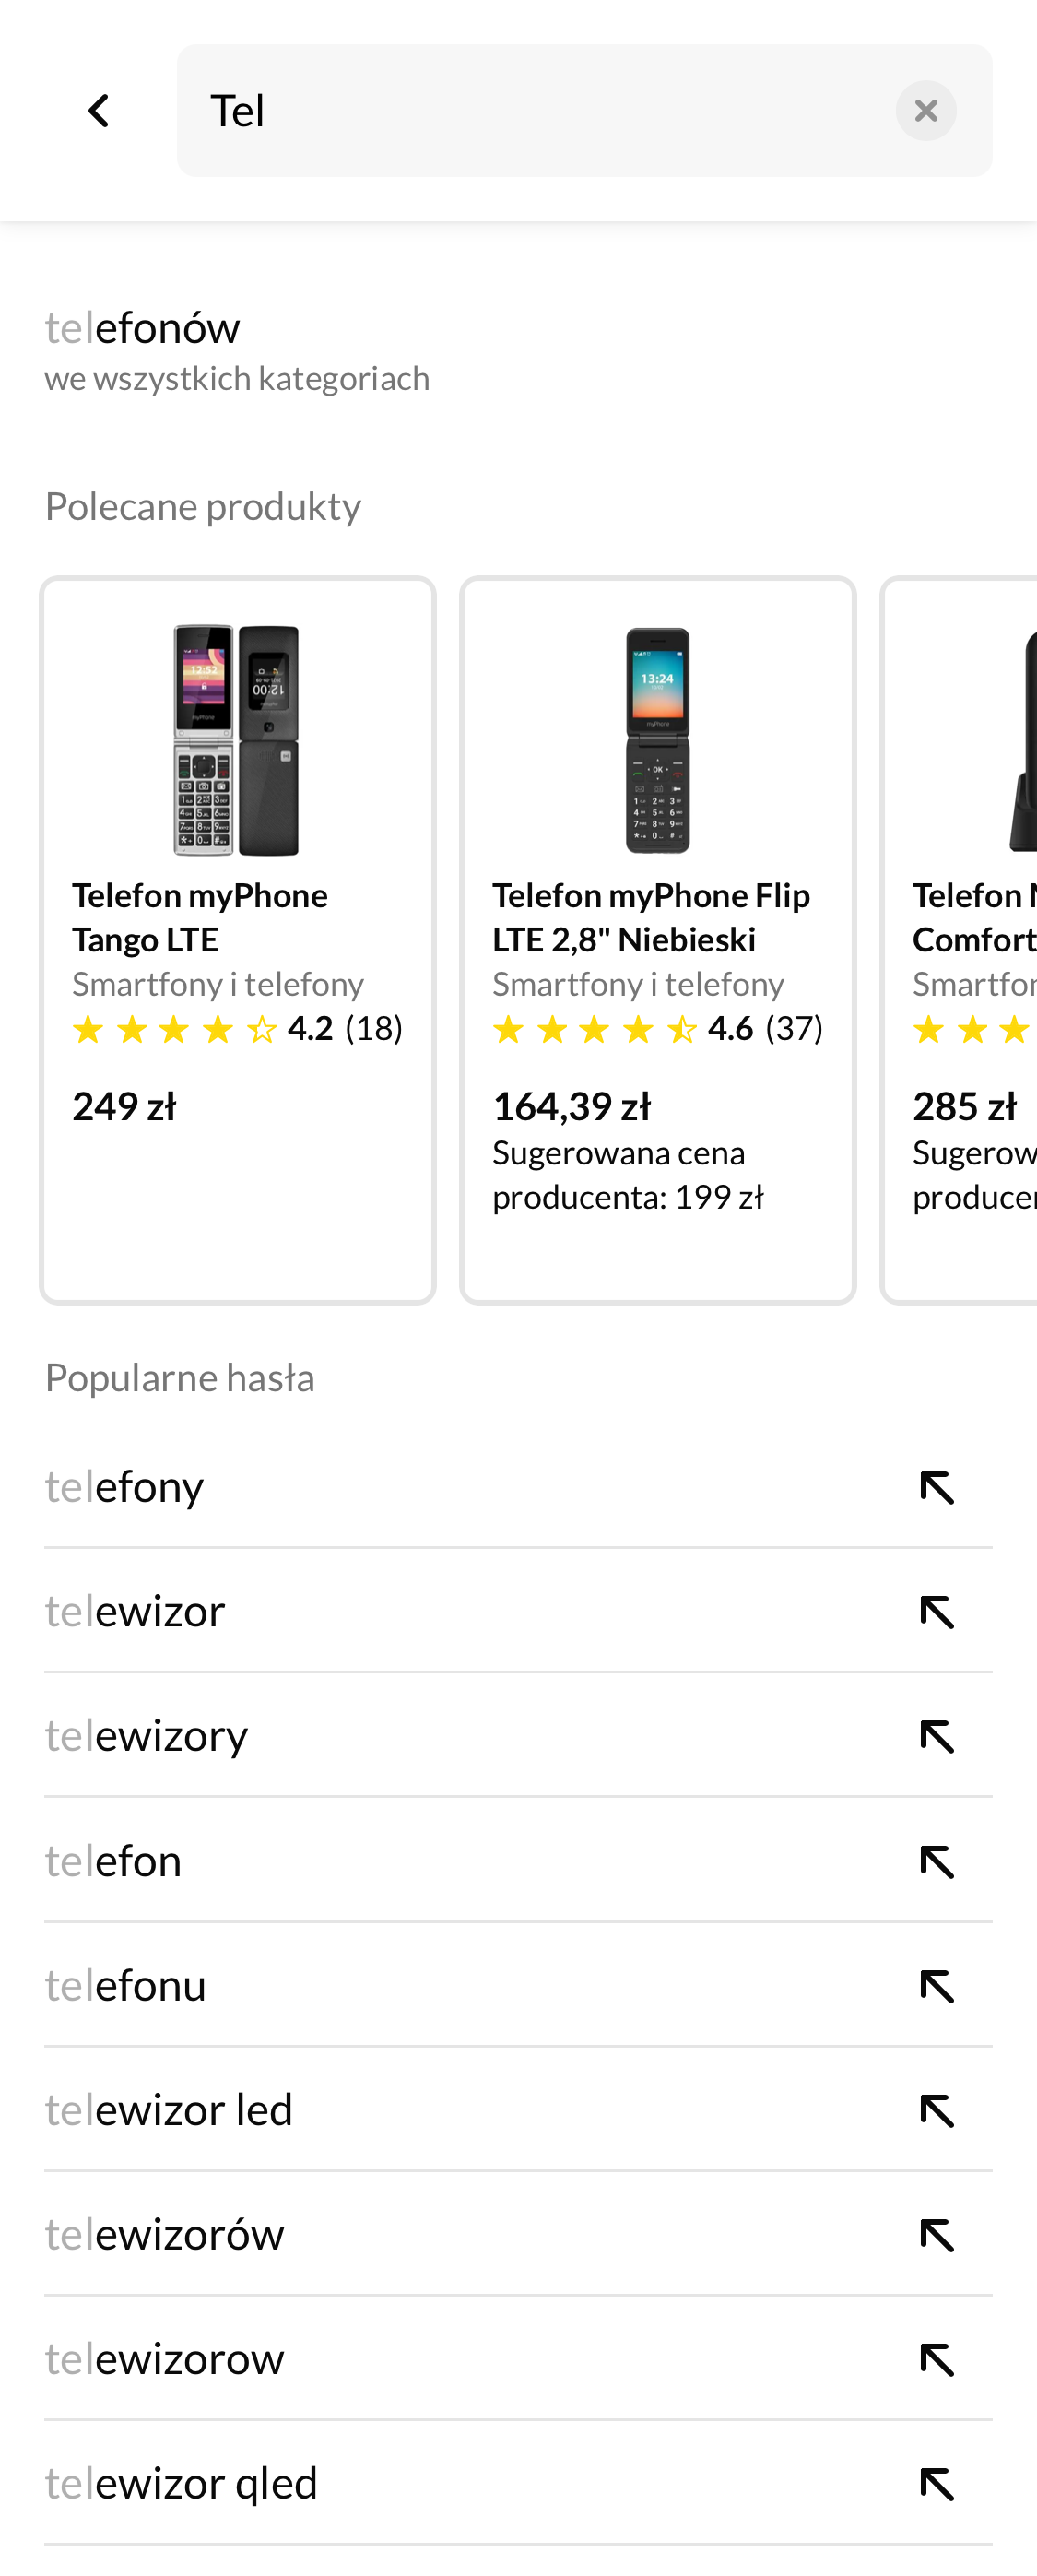The image size is (1037, 2576).
Task: Tap the fill-in arrow next to 'telewizor'
Action: [936, 1613]
